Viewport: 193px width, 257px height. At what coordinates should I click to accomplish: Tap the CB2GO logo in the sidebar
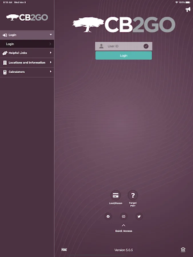[27, 17]
